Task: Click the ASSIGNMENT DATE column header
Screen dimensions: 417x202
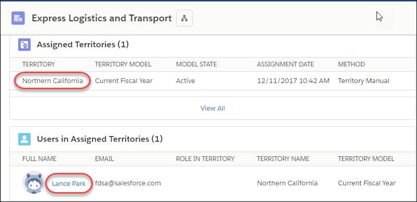Action: click(286, 64)
